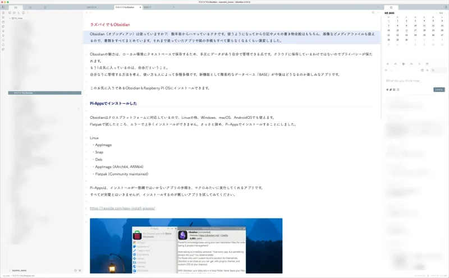Click the second icon in right lower panel tabs
This screenshot has height=278, width=449.
[396, 64]
